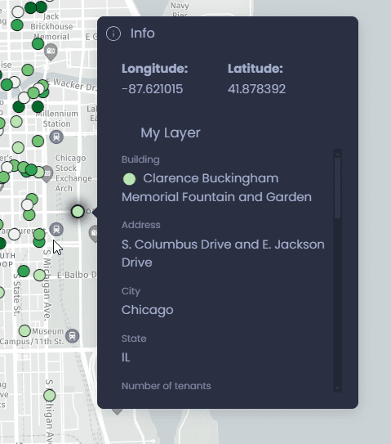The height and width of the screenshot is (444, 391).
Task: Select the highlighted Buckingham Fountain map point
Action: [78, 211]
